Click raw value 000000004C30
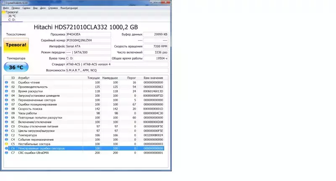This screenshot has height=181, width=336. 153,113
